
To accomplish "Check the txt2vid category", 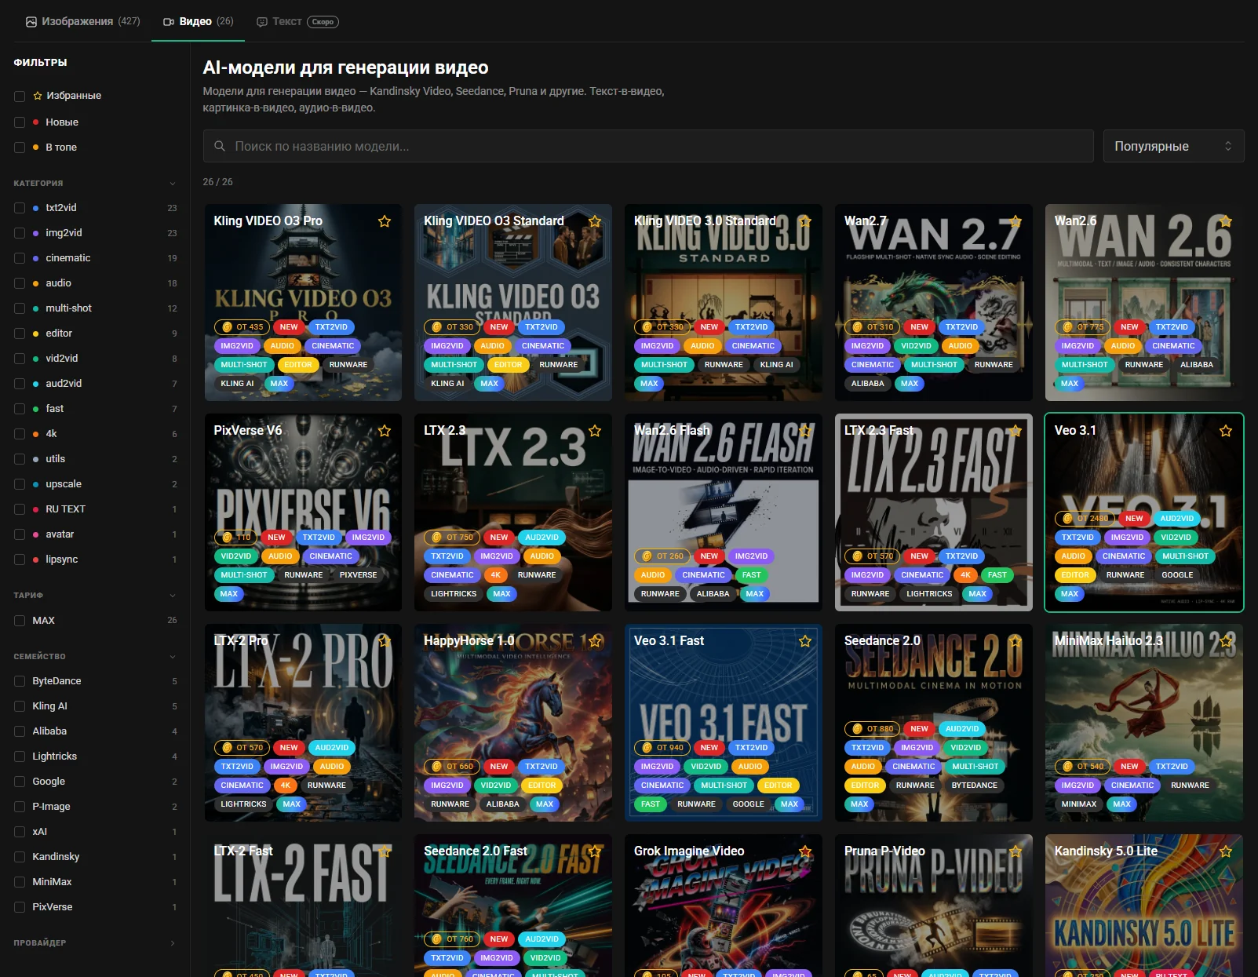I will click(20, 208).
